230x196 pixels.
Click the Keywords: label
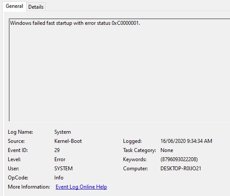tap(135, 159)
